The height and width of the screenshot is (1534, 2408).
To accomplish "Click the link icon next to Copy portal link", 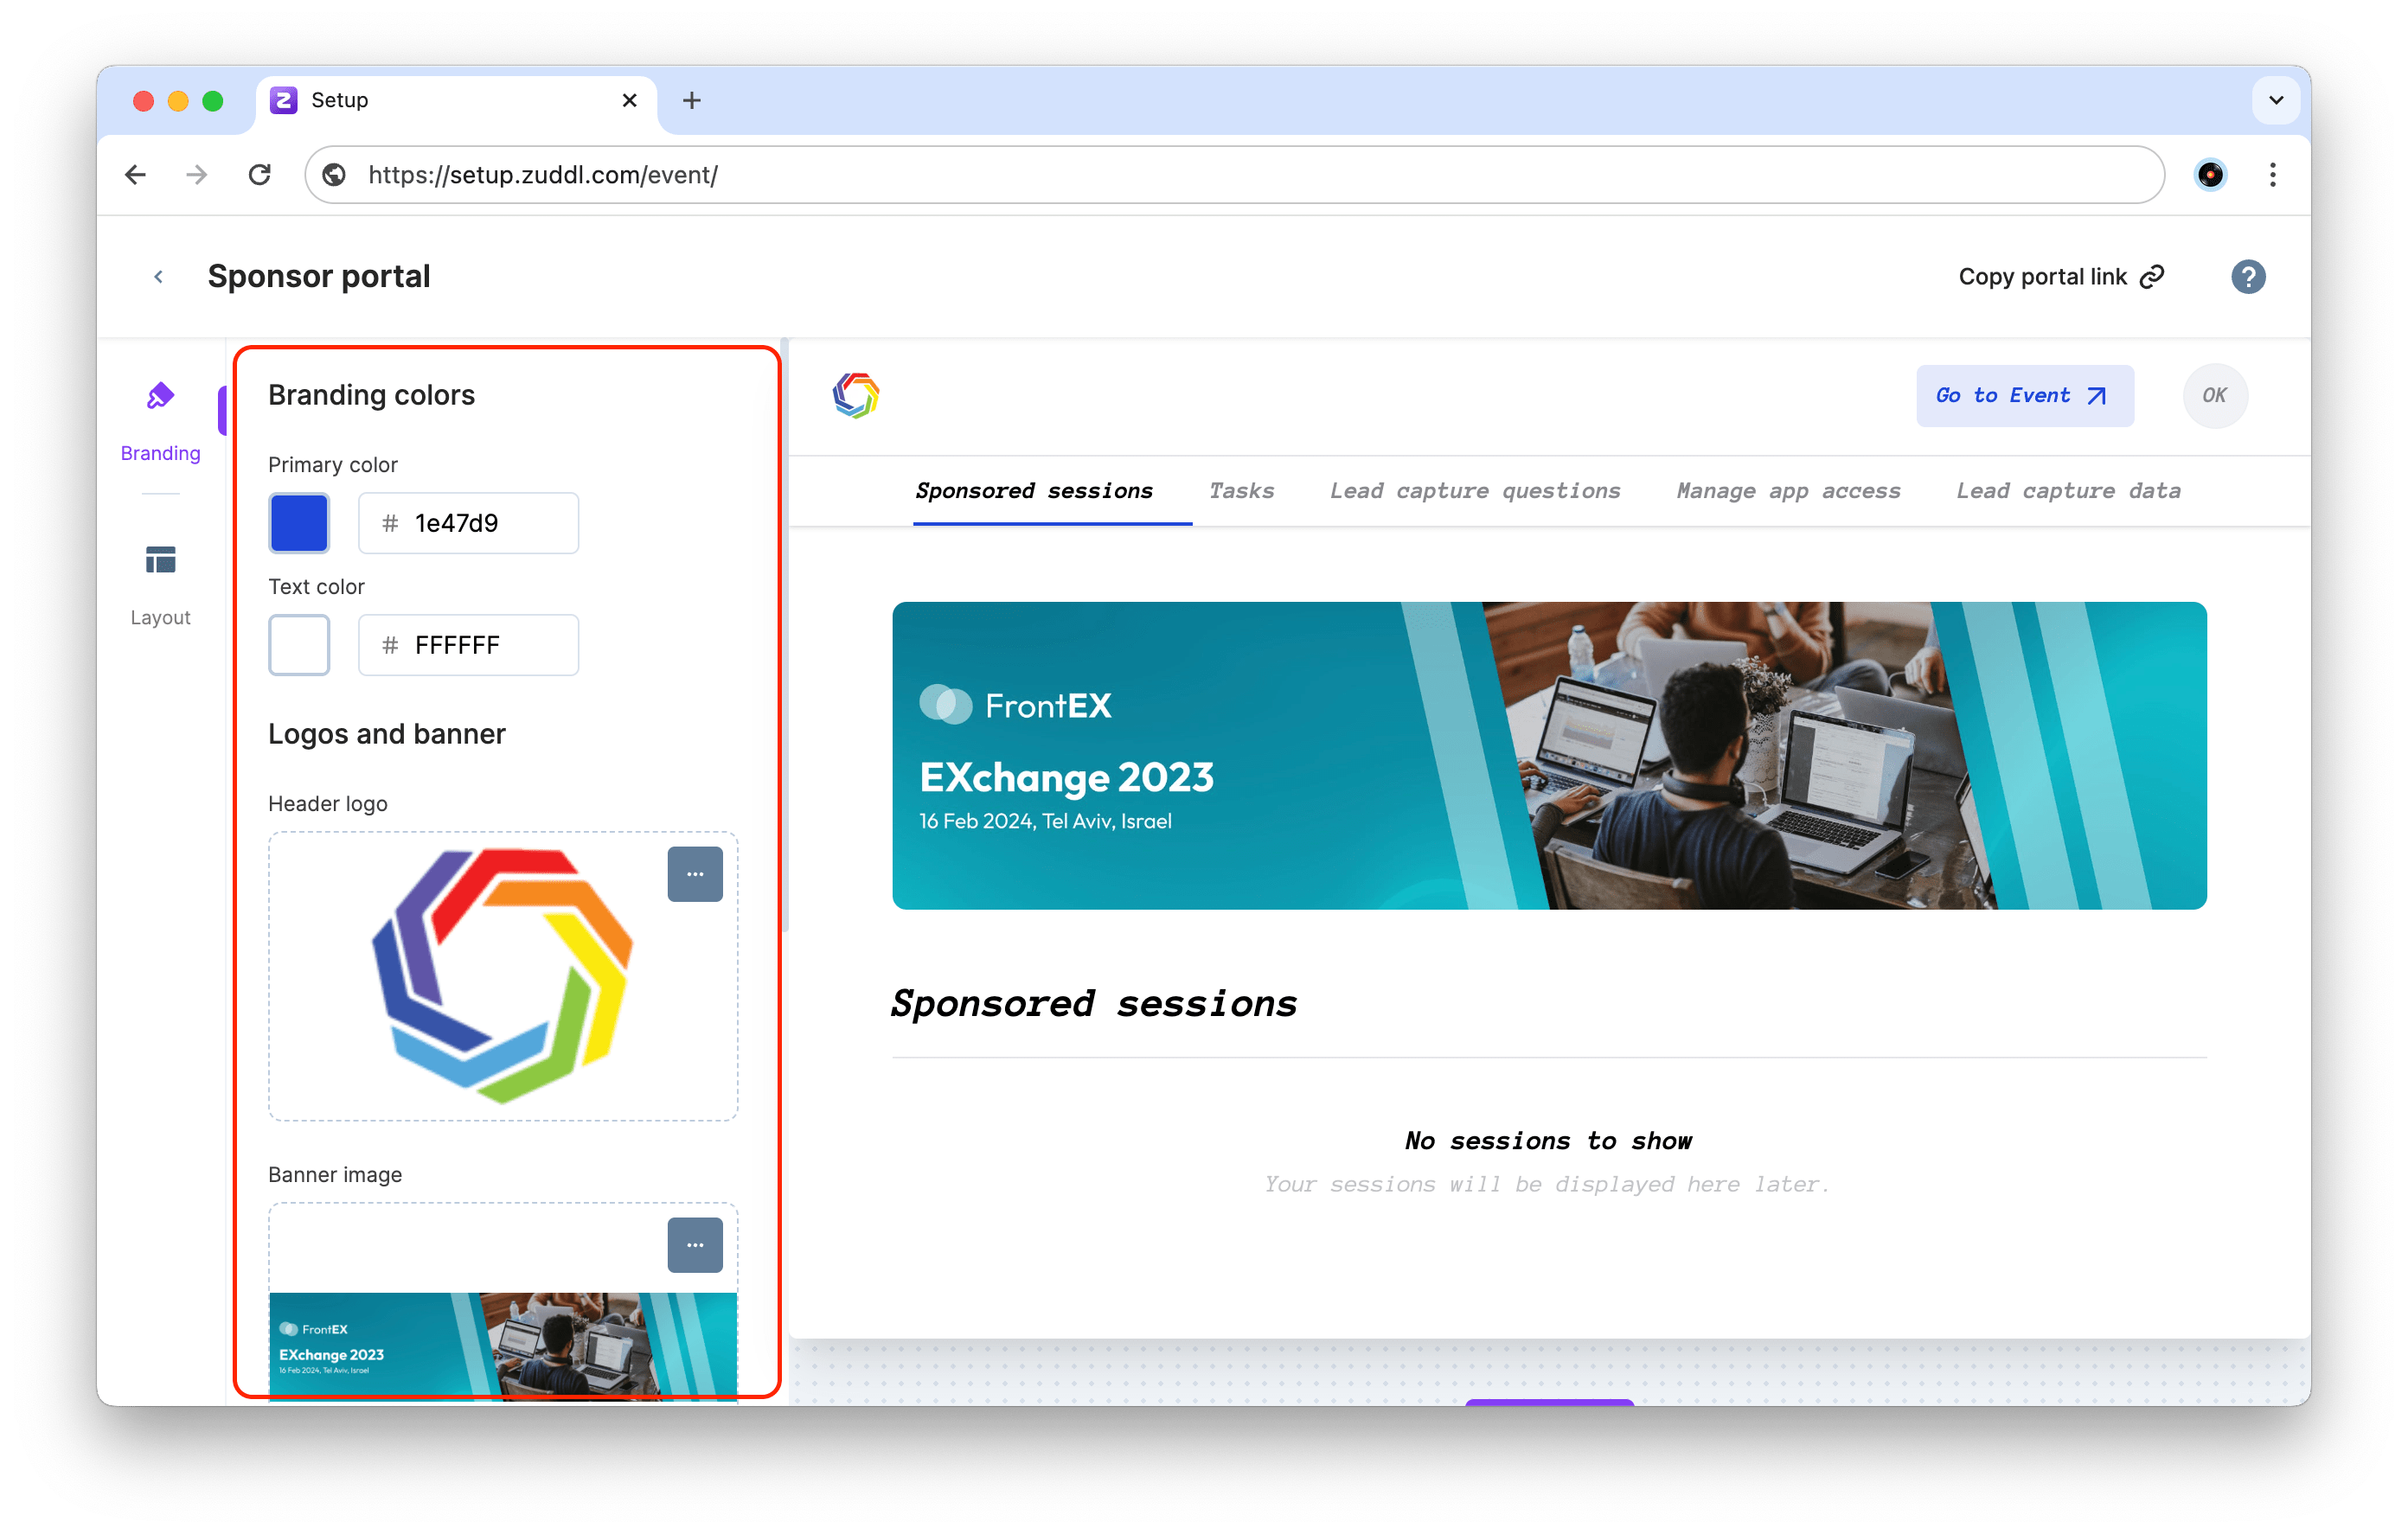I will (2152, 276).
